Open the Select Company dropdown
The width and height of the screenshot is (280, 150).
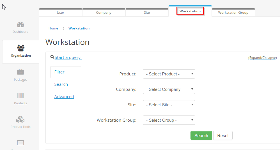tap(169, 89)
